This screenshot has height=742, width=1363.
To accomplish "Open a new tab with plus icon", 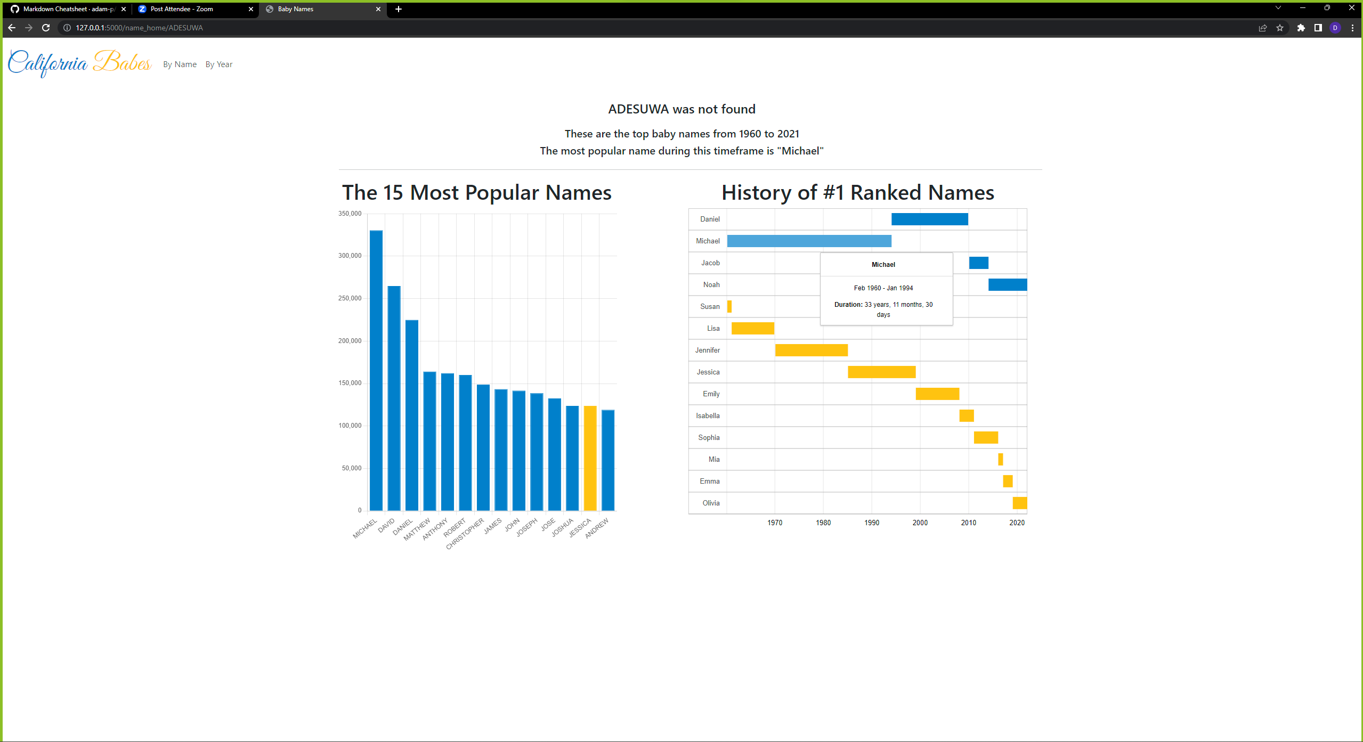I will point(399,9).
